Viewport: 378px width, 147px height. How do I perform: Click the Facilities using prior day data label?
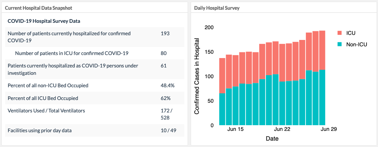tap(40, 130)
